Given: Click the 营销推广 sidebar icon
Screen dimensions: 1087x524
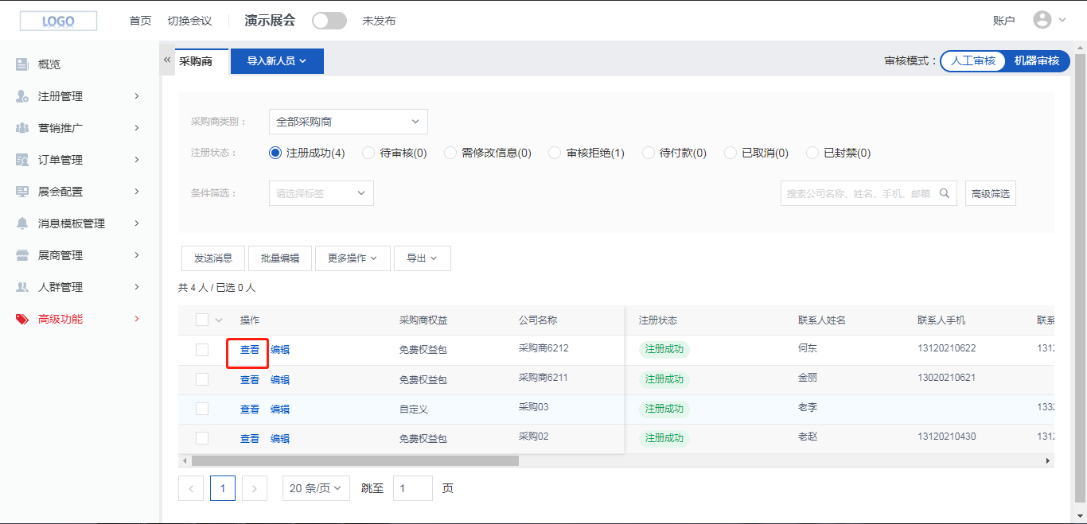Looking at the screenshot, I should [22, 128].
